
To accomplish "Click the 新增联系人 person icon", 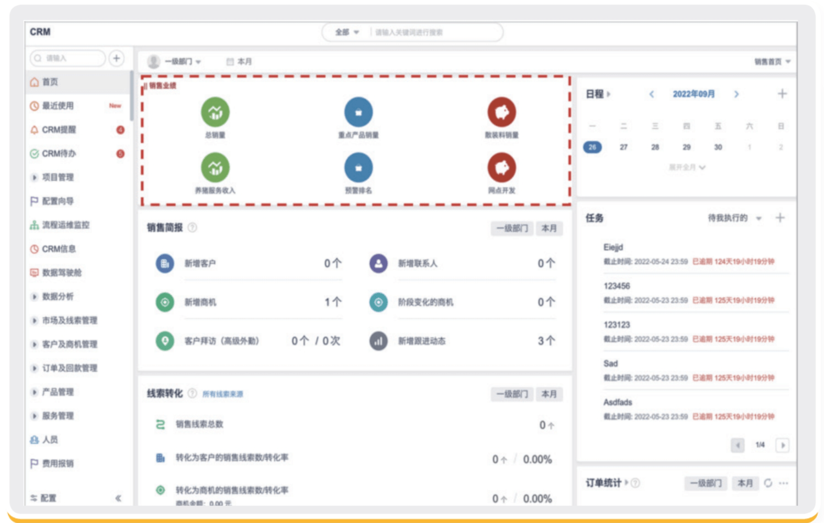I will 378,263.
